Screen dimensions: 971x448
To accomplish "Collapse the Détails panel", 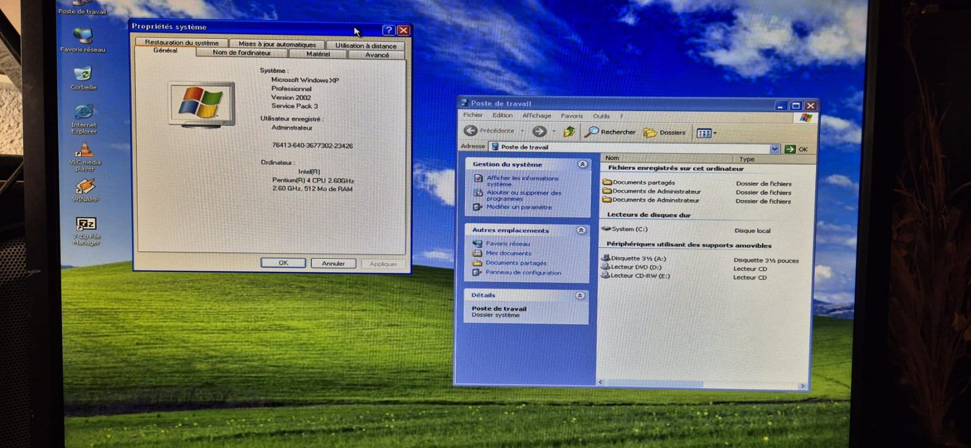I will click(580, 295).
